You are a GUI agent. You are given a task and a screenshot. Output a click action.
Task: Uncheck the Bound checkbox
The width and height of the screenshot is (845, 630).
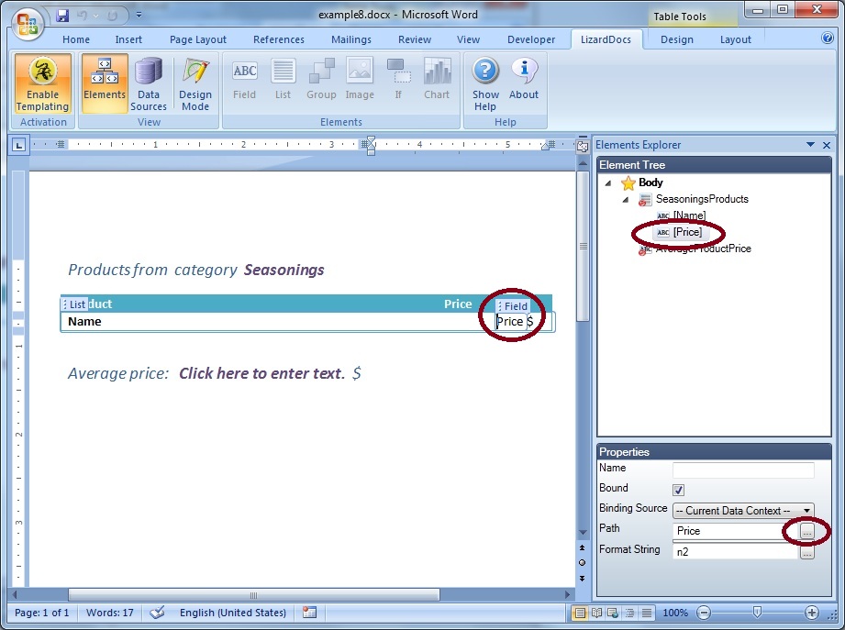pyautogui.click(x=679, y=490)
